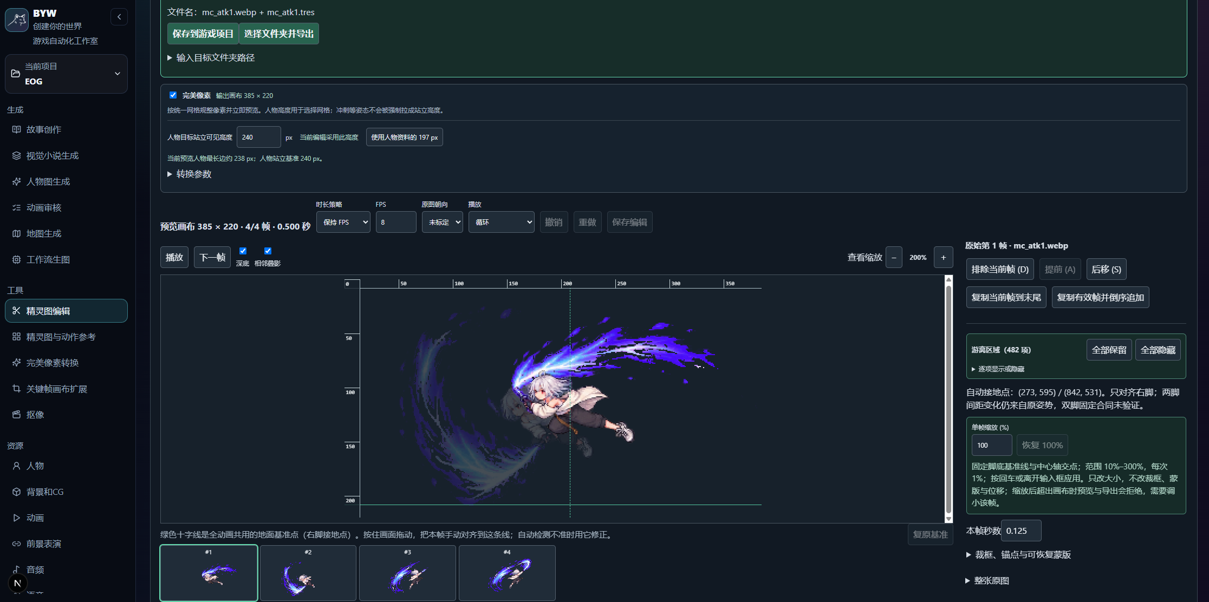The width and height of the screenshot is (1209, 602).
Task: Open the 时长策略 保持 FPS dropdown
Action: (x=343, y=222)
